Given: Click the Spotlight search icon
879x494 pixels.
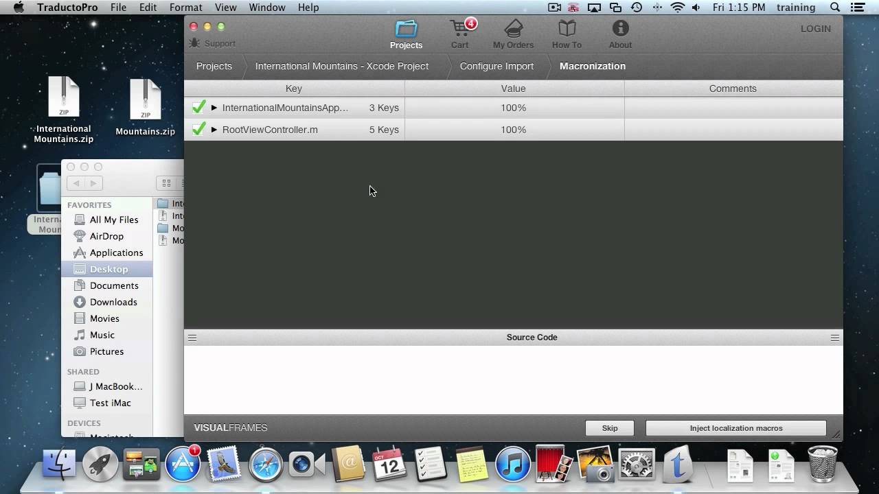Looking at the screenshot, I should [x=835, y=8].
